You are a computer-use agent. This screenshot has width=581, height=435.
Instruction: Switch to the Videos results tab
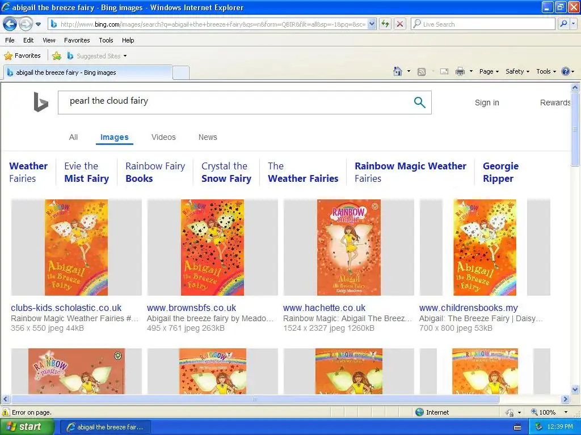coord(163,137)
